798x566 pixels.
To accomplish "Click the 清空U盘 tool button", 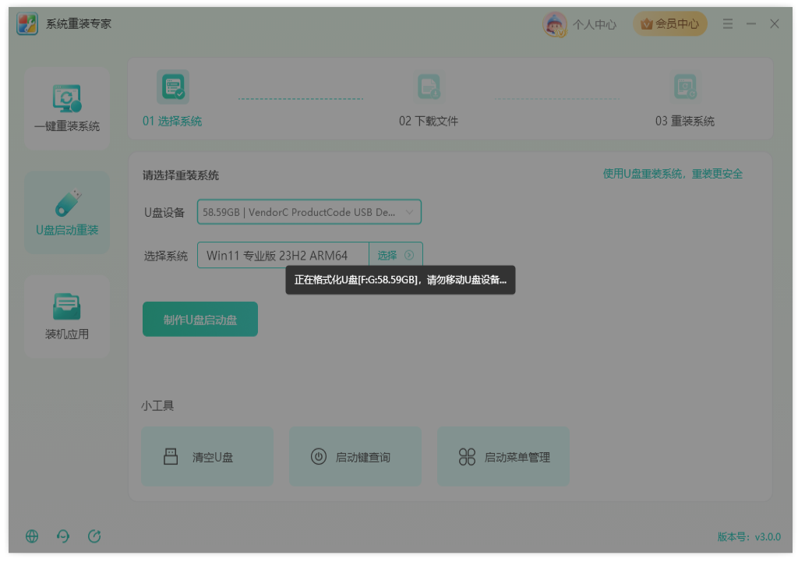I will coord(207,457).
